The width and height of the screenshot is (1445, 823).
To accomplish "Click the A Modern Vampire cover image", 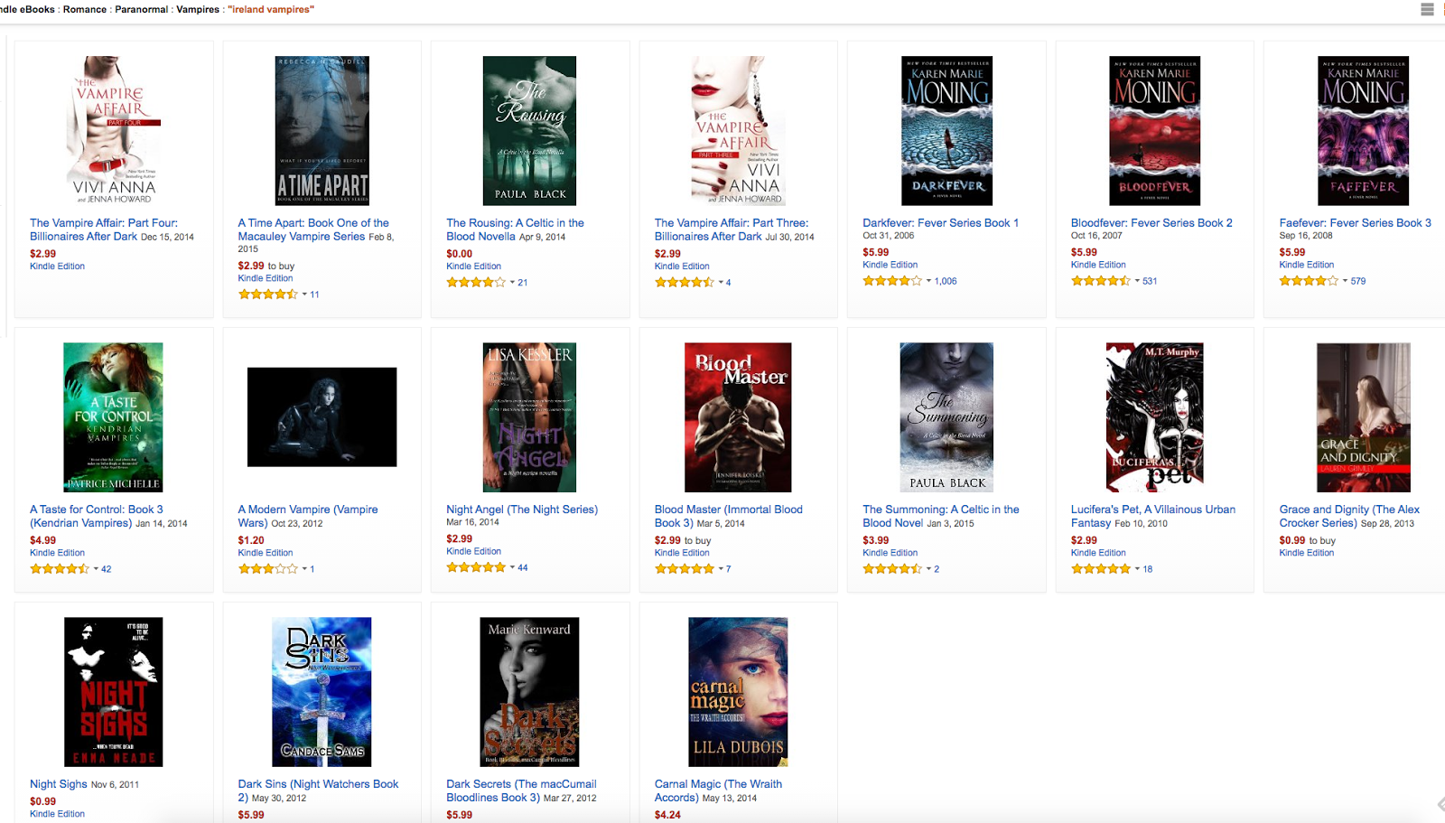I will tap(322, 417).
